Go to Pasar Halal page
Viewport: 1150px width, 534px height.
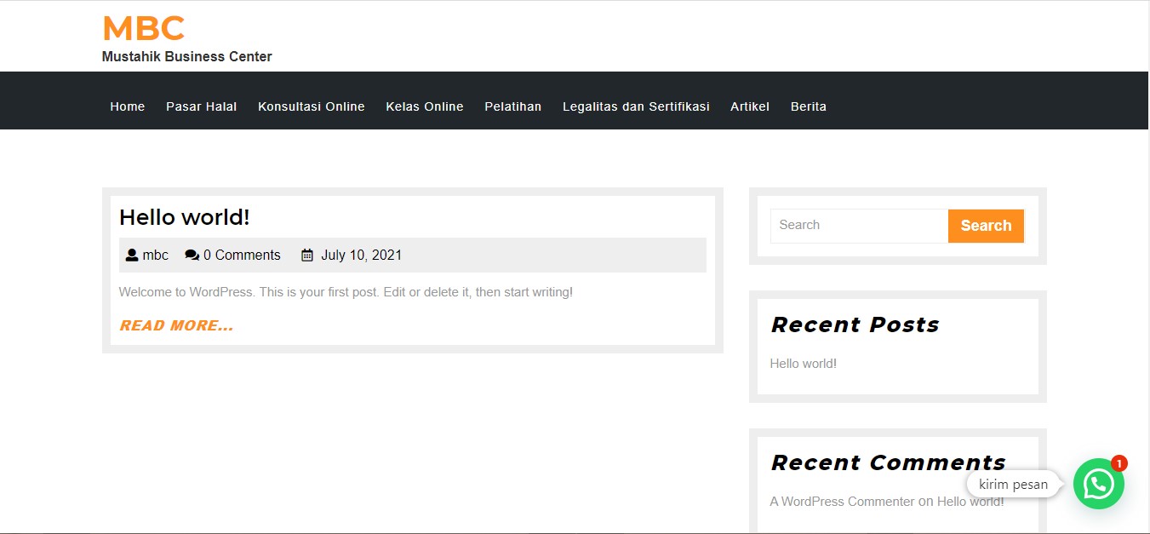(201, 106)
